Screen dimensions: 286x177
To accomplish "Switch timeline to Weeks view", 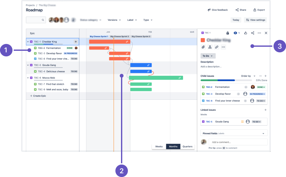I will point(159,146).
